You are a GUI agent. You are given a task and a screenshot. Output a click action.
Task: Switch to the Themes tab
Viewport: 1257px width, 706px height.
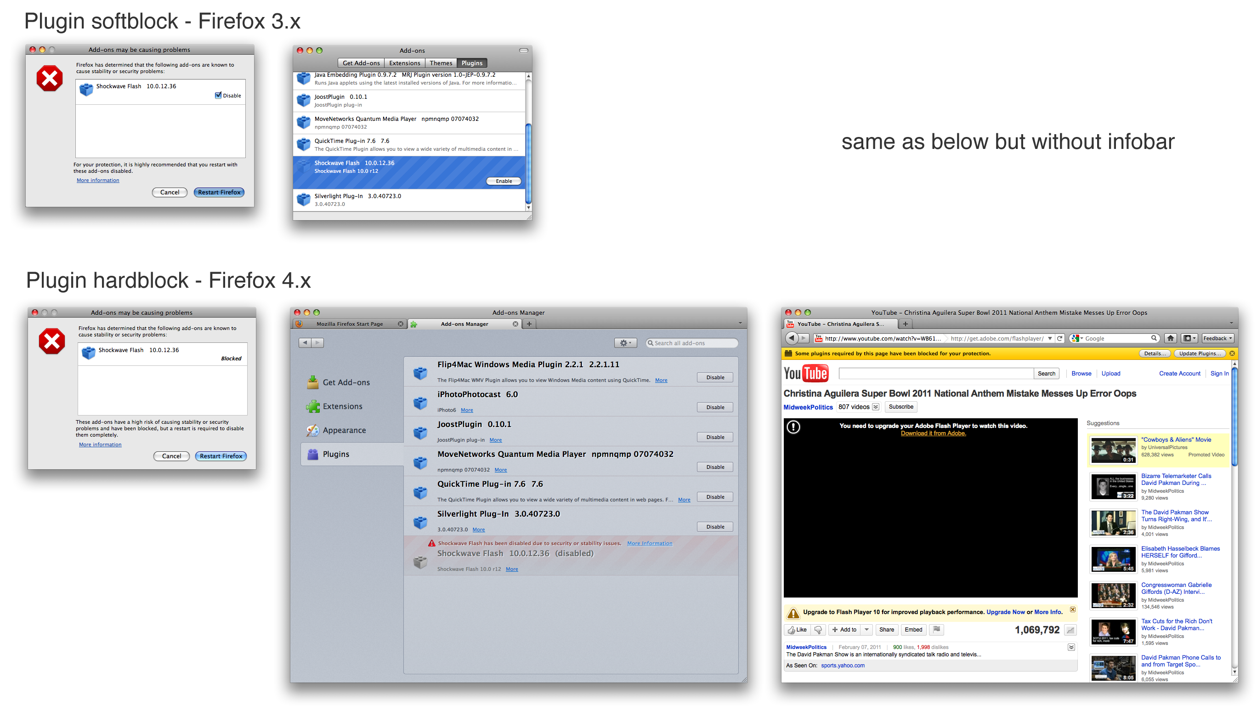(x=441, y=63)
